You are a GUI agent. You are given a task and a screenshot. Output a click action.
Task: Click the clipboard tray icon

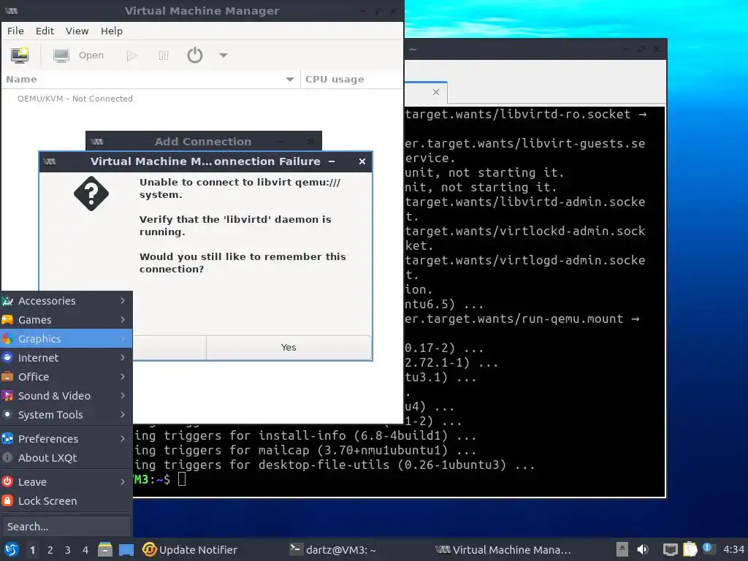tap(690, 549)
